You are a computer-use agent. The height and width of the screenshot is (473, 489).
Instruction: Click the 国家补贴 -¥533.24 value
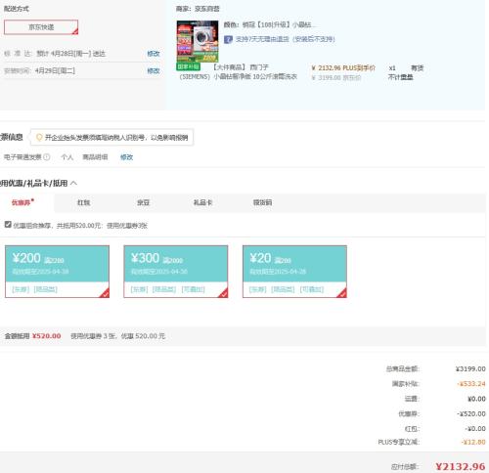click(471, 384)
